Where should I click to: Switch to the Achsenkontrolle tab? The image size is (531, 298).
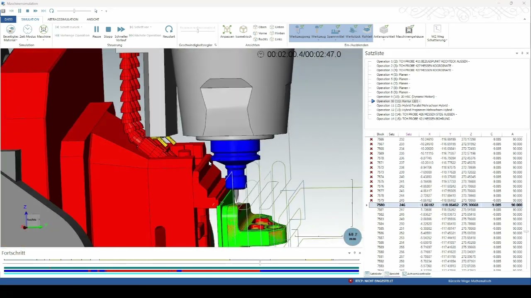coord(417,274)
